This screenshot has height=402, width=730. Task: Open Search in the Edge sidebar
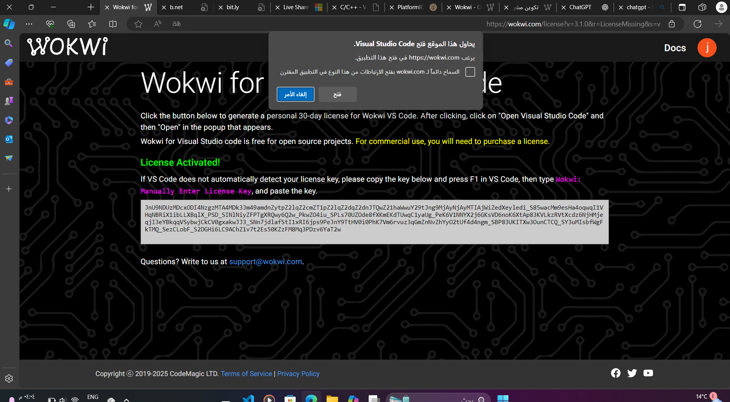9,44
